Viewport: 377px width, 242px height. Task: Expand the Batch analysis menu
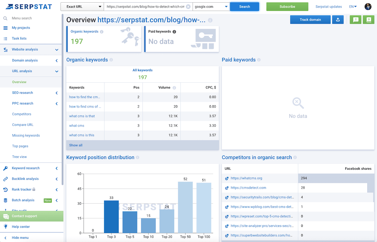(57, 201)
